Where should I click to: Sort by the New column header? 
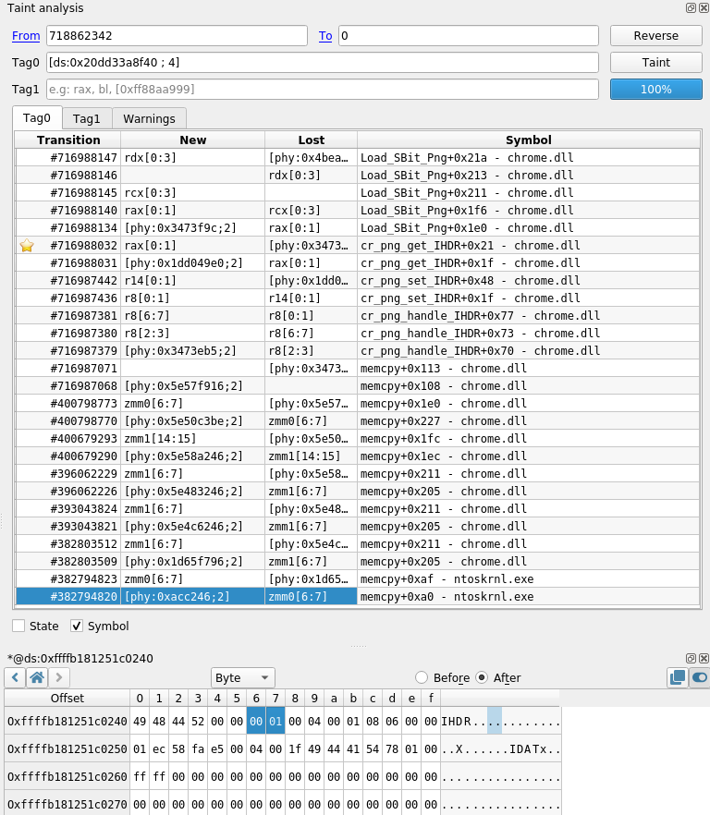[193, 140]
